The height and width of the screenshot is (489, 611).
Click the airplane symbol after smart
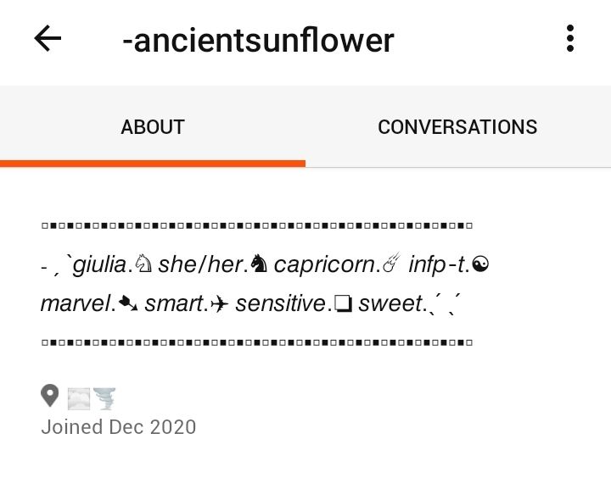220,304
